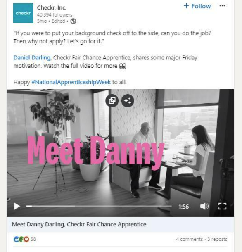Show the 4 comments

(x=189, y=239)
